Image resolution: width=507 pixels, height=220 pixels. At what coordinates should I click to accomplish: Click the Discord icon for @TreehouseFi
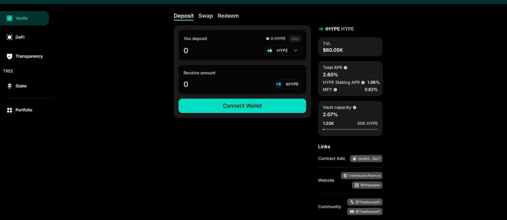352,212
